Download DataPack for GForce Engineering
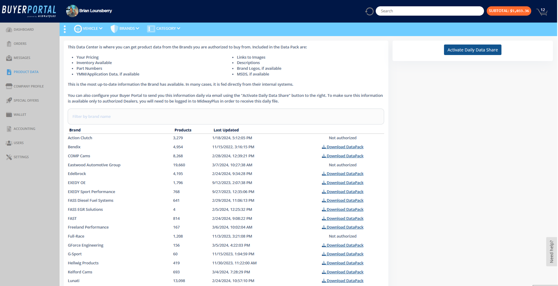 [x=343, y=245]
